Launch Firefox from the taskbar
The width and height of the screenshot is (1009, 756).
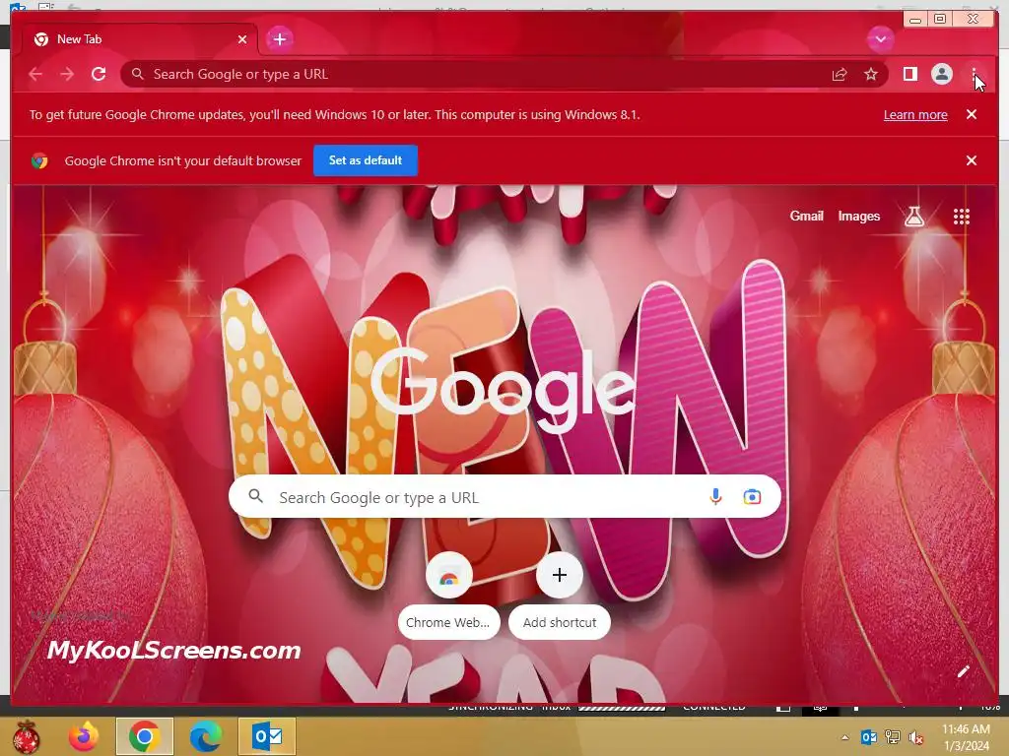[x=84, y=736]
